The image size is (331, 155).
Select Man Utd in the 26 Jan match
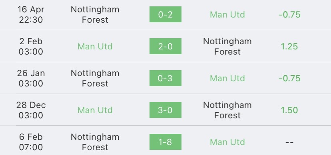pos(227,78)
